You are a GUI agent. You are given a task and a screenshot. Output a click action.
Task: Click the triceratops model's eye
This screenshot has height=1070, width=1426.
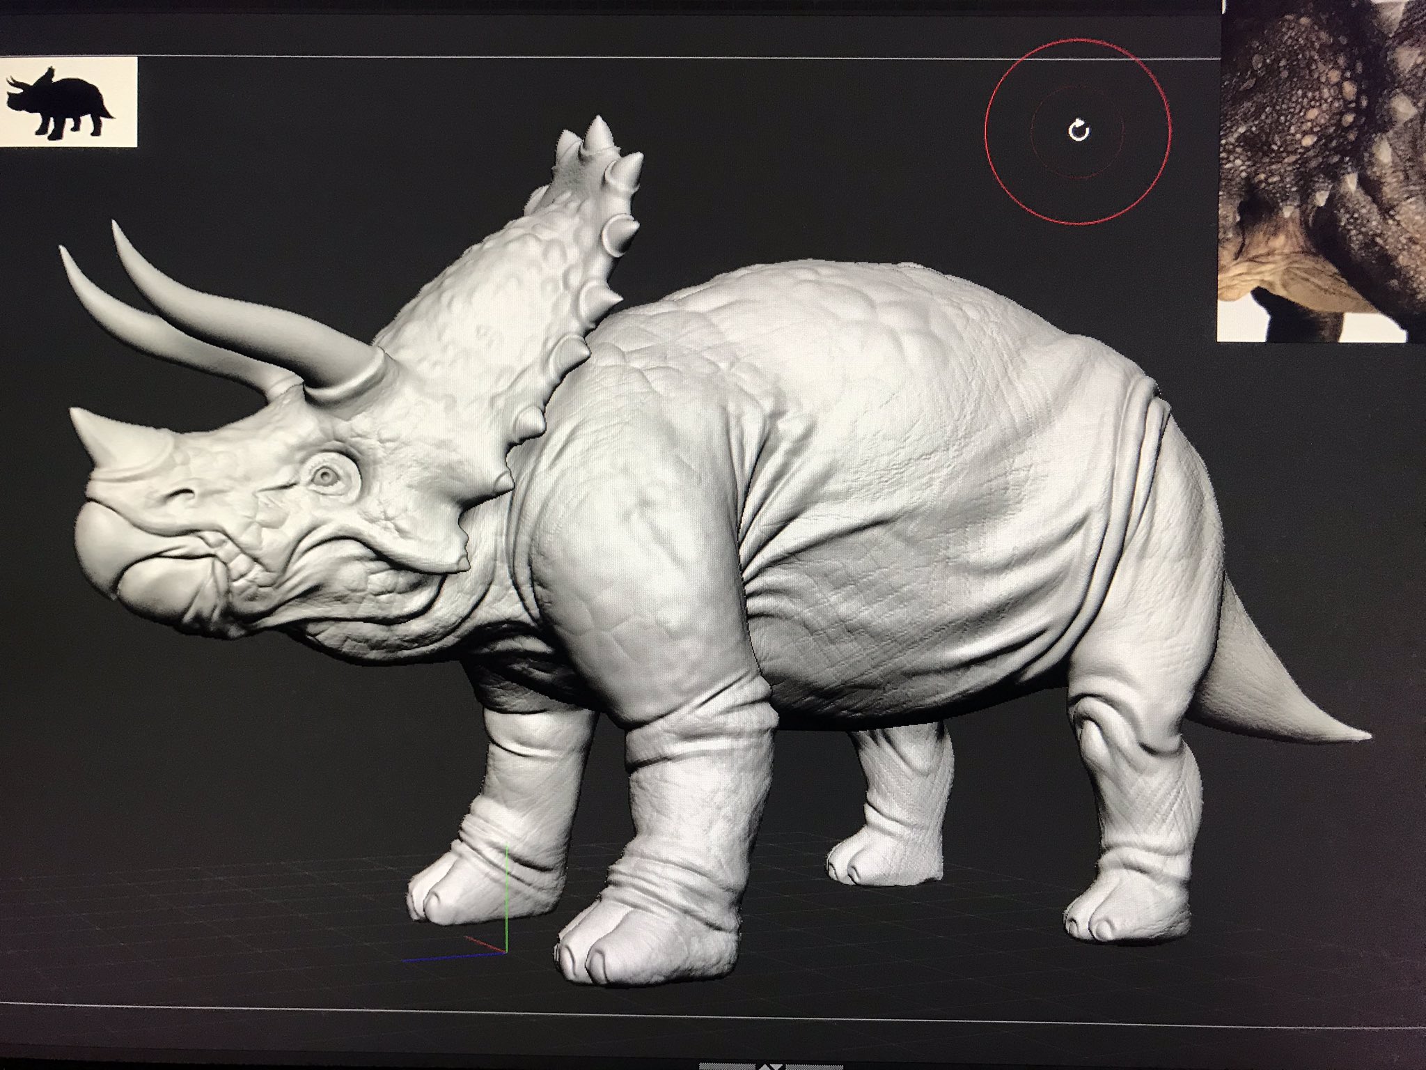(x=324, y=476)
